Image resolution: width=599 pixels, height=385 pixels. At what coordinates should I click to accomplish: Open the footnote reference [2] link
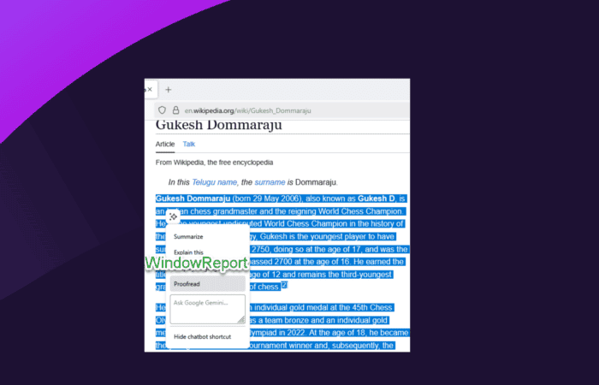284,285
